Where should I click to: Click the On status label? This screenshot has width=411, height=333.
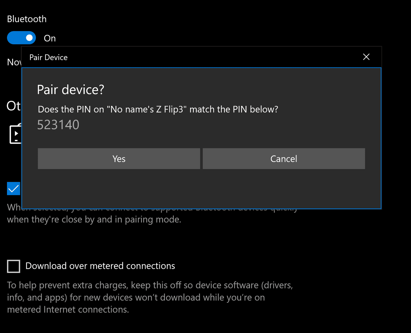point(50,38)
